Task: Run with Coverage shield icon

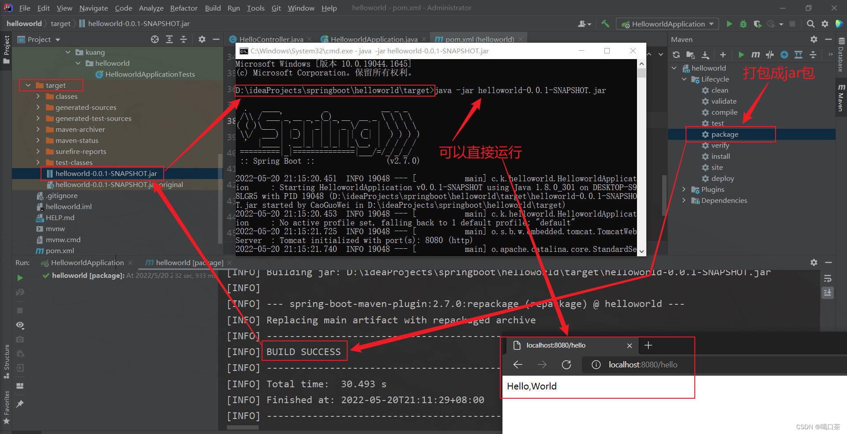Action: pos(757,24)
